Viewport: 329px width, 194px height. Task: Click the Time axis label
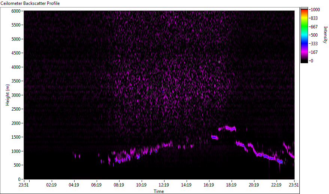click(x=159, y=191)
